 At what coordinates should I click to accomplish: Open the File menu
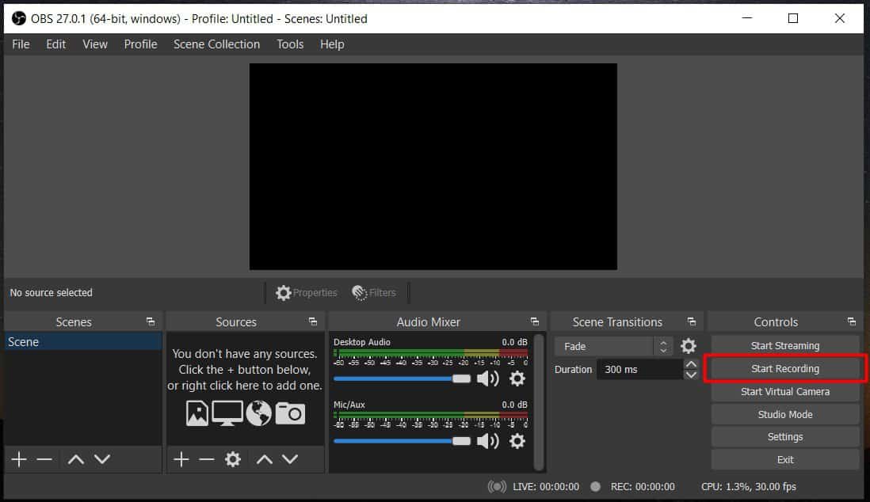[21, 44]
